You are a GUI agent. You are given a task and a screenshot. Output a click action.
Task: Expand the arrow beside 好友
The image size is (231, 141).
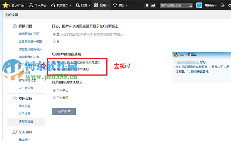(x=89, y=6)
